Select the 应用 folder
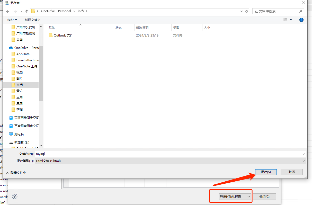Viewport: 312px width, 205px height. [20, 97]
